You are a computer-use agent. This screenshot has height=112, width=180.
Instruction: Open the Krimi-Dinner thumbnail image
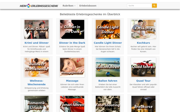(37, 29)
